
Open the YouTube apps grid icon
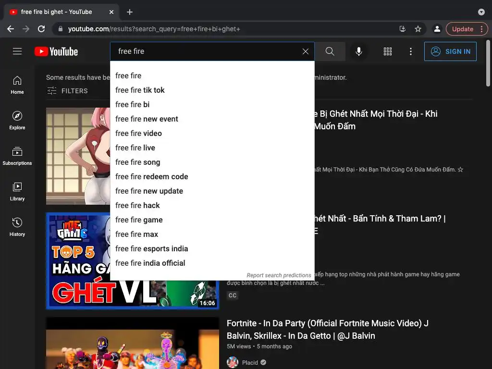[388, 51]
